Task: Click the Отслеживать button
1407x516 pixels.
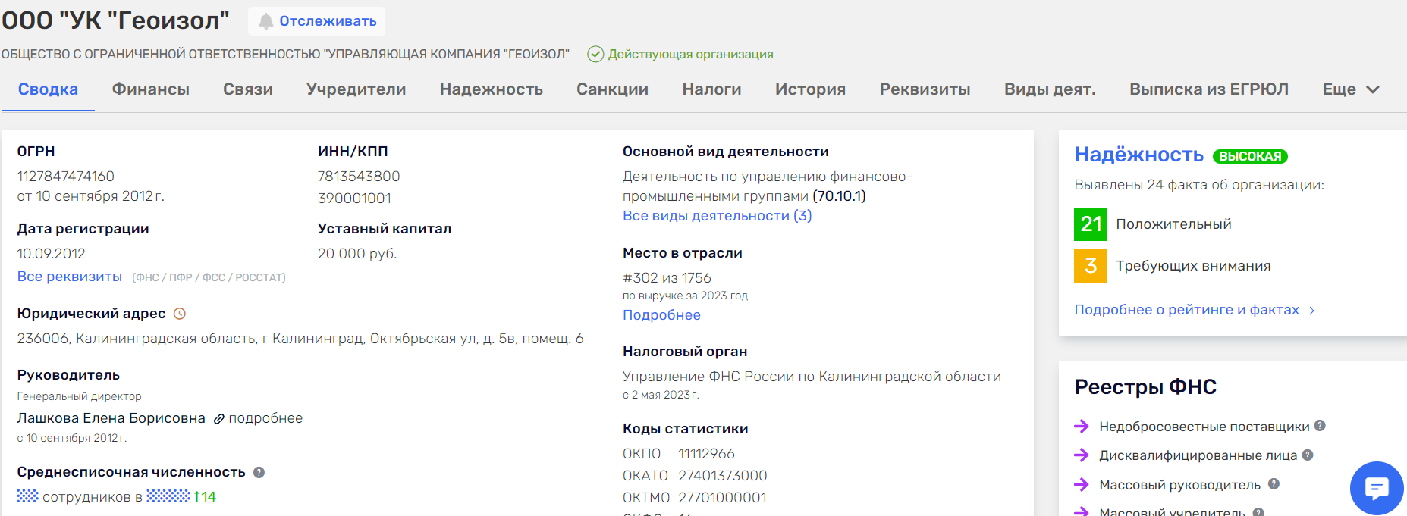Action: click(316, 21)
